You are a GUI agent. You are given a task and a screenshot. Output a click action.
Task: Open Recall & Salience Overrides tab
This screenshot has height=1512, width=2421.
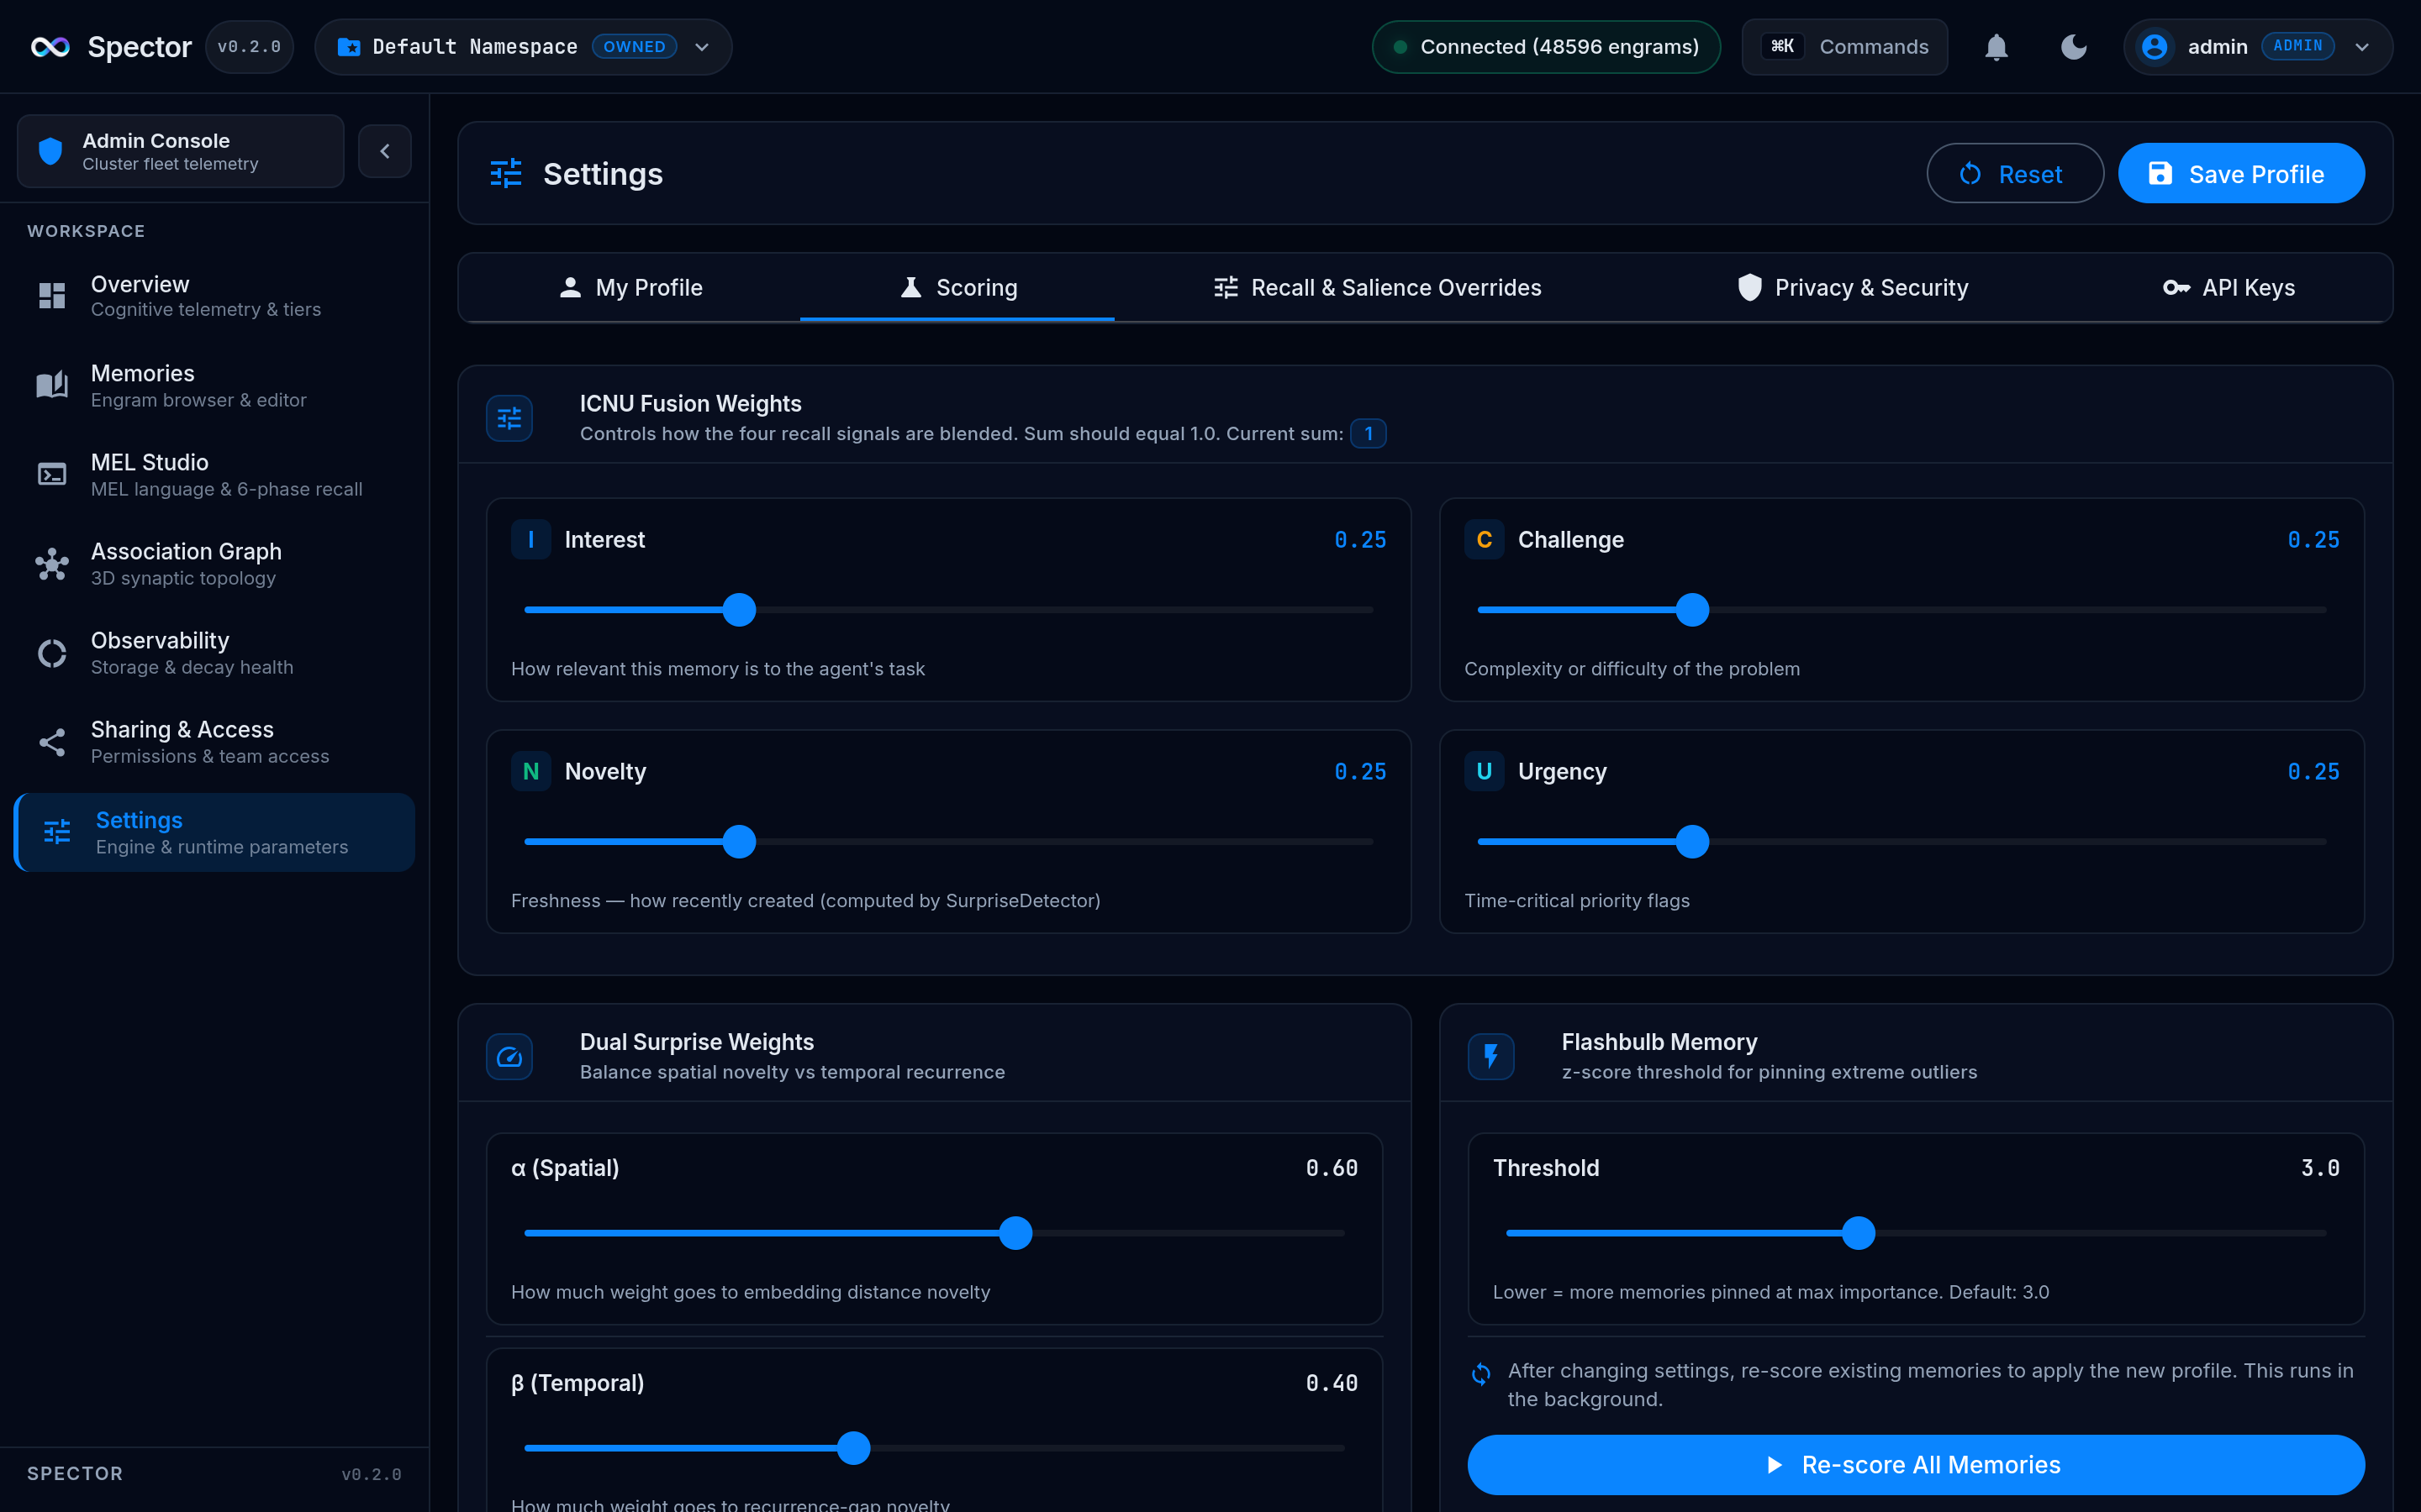click(x=1377, y=288)
